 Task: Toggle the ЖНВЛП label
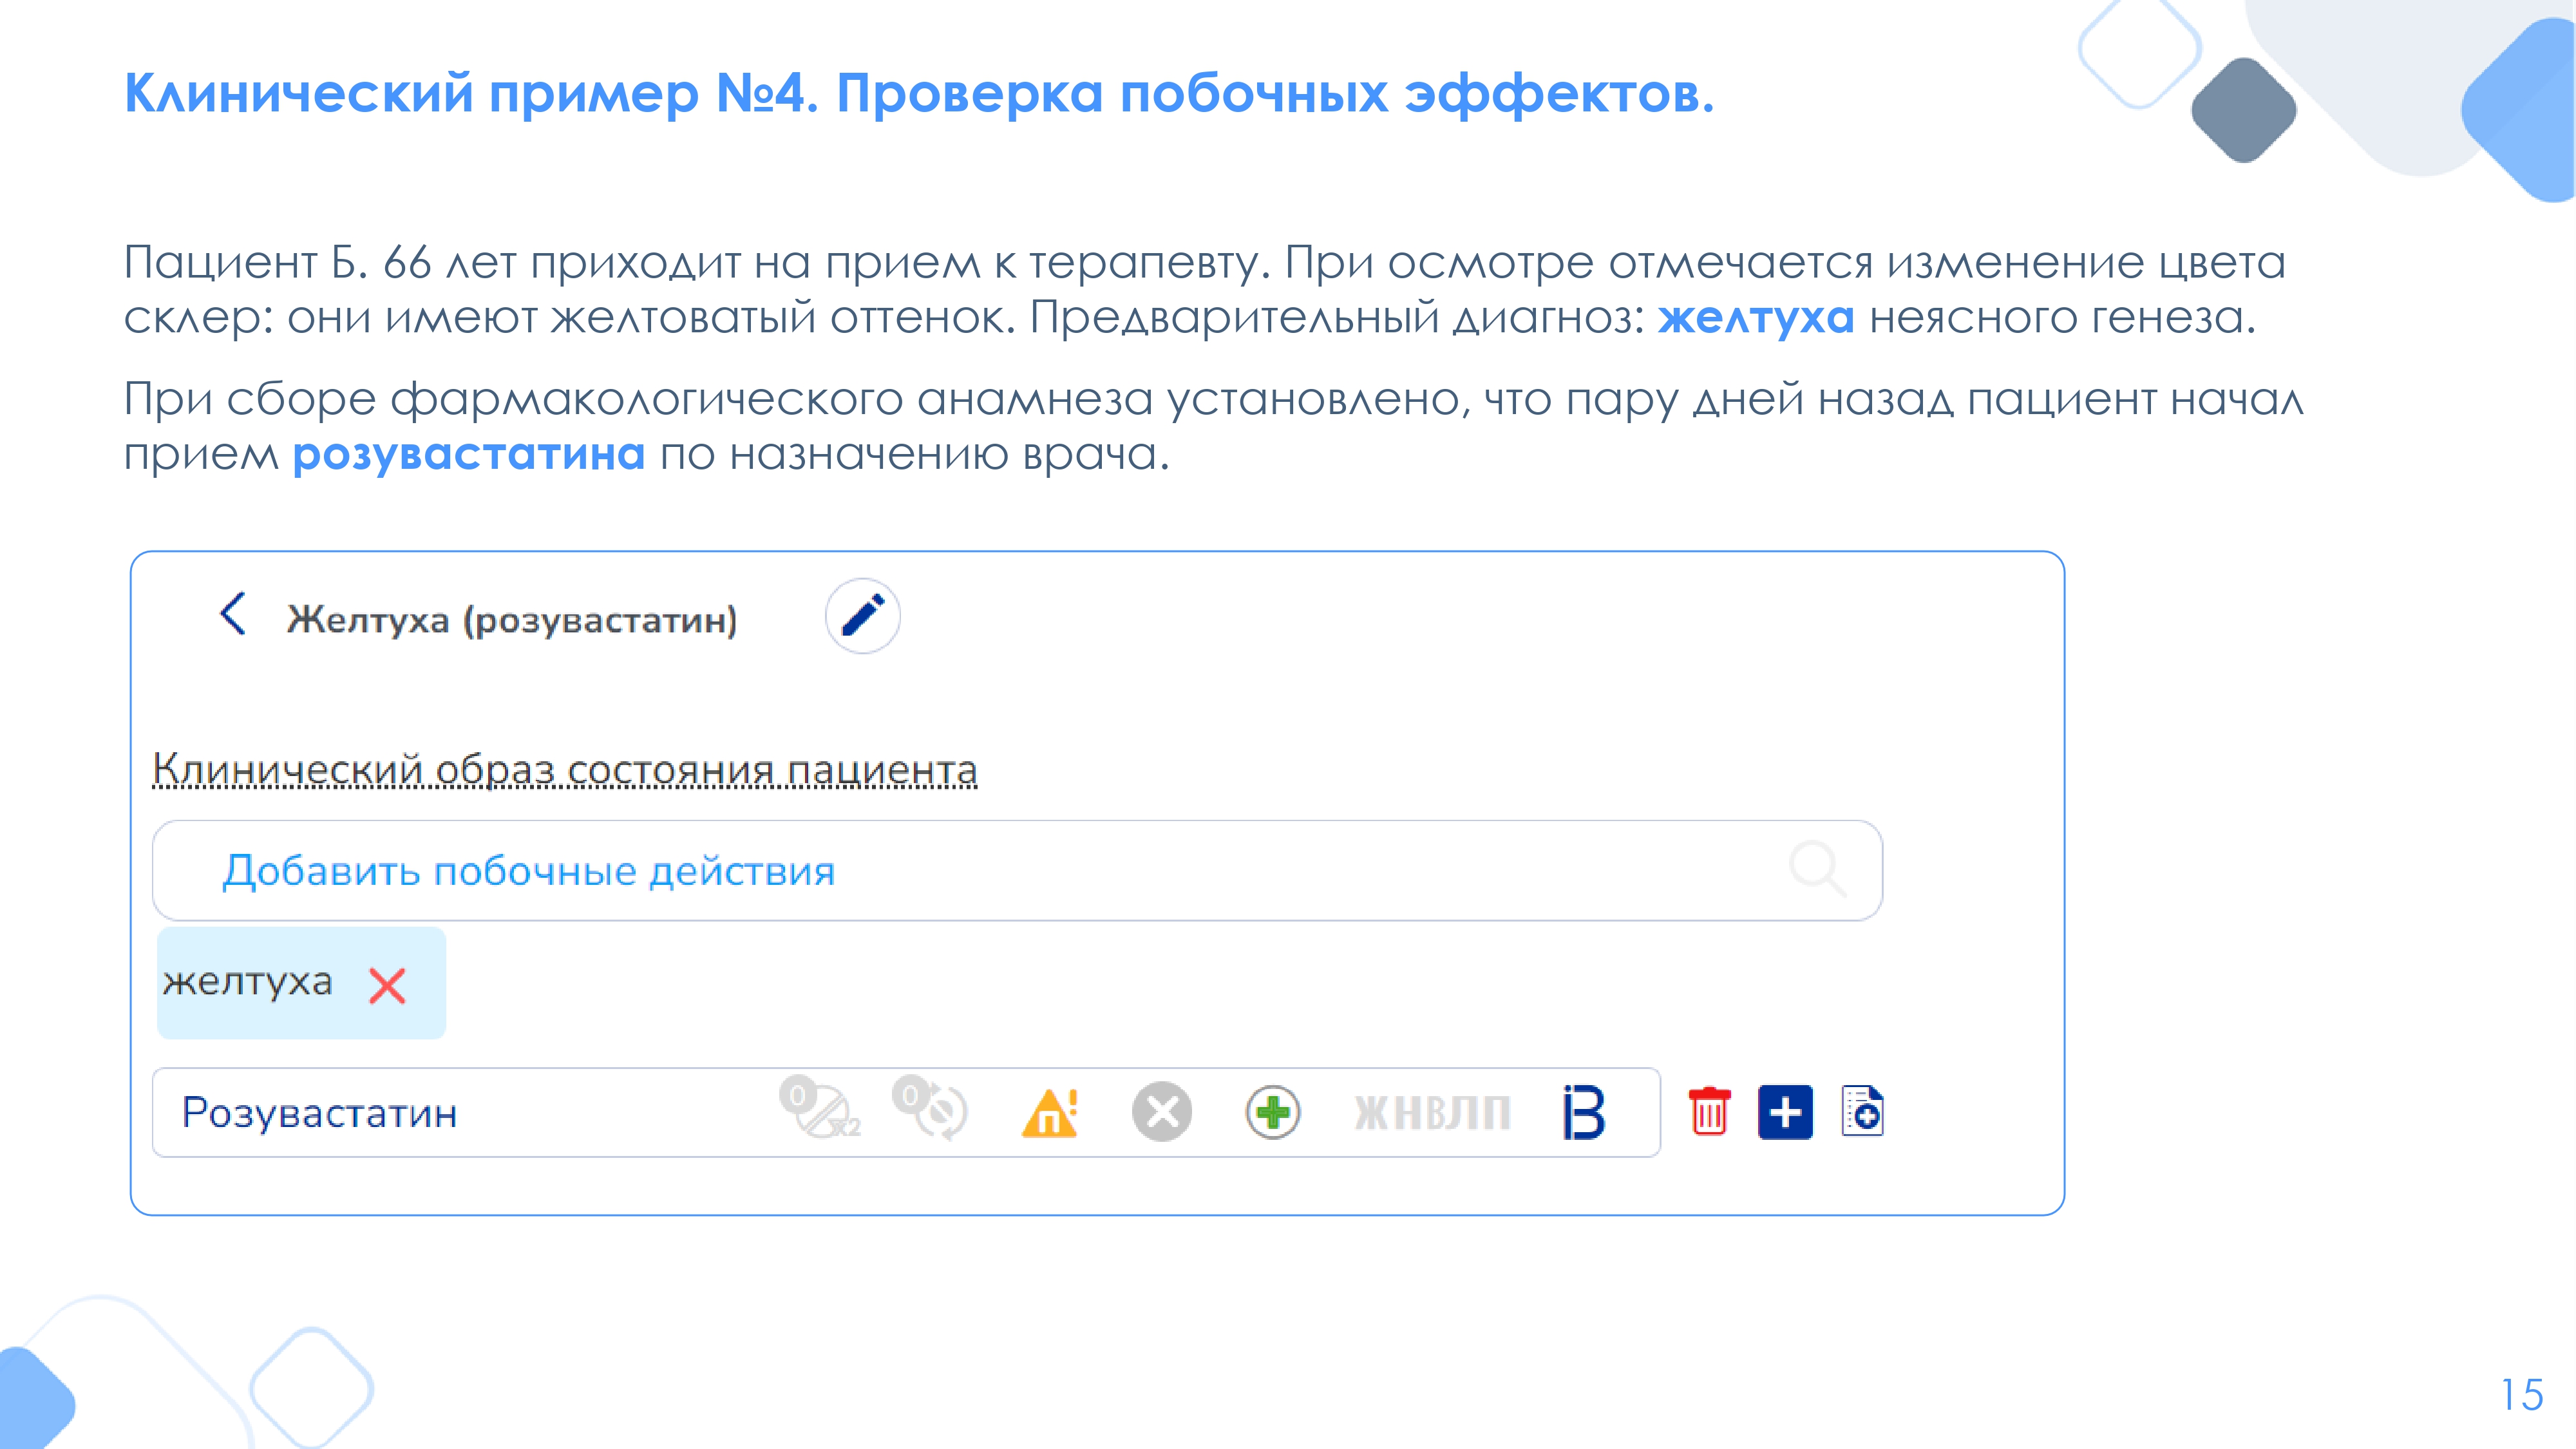[x=1431, y=1113]
